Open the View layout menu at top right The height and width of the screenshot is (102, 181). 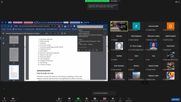tap(178, 2)
